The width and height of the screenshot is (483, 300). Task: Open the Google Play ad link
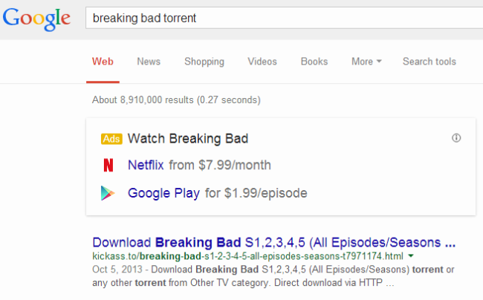[163, 193]
